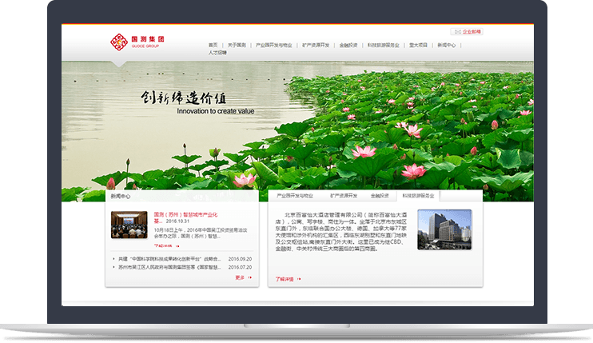Switch to 金融投资 tab in panel
This screenshot has width=593, height=343.
(380, 195)
